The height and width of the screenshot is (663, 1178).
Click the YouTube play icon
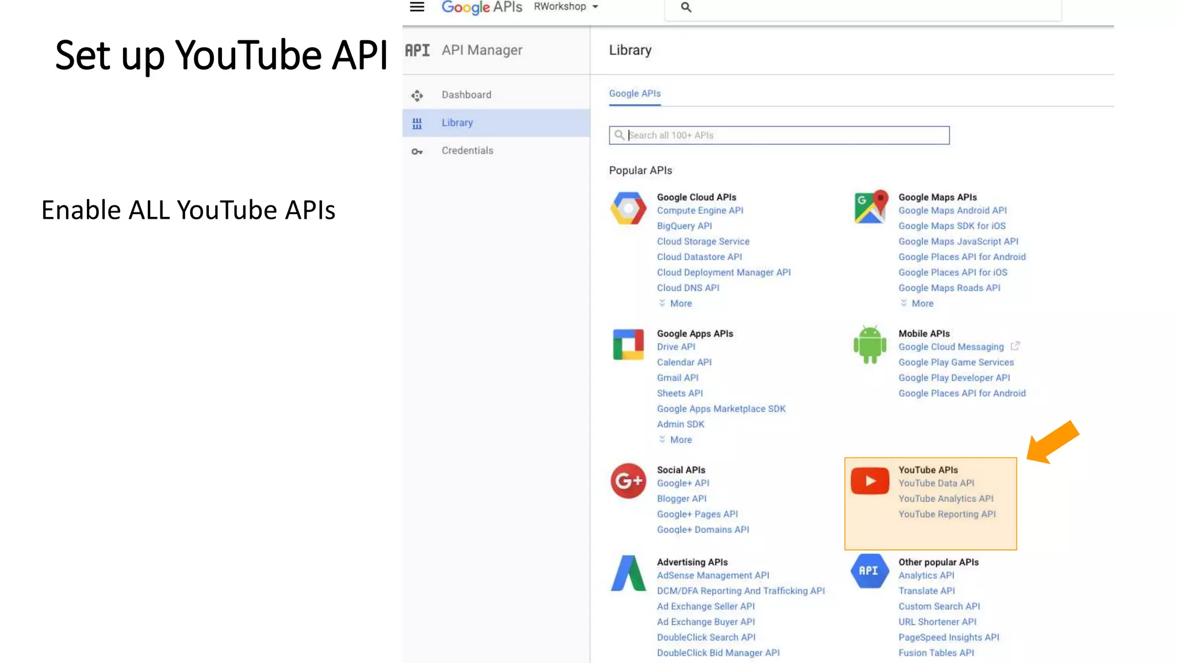click(x=870, y=481)
